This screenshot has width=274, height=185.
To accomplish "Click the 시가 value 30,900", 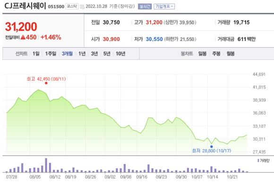I will coord(111,39).
